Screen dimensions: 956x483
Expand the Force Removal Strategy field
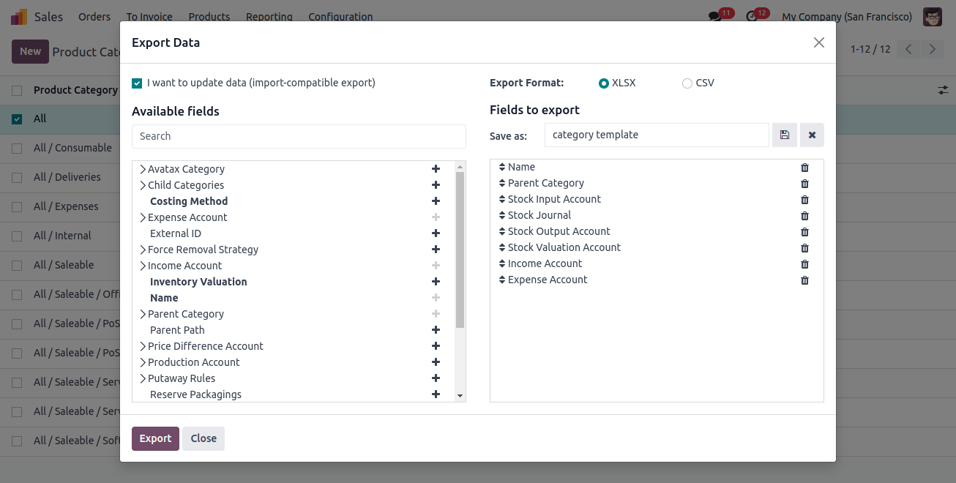(x=142, y=250)
